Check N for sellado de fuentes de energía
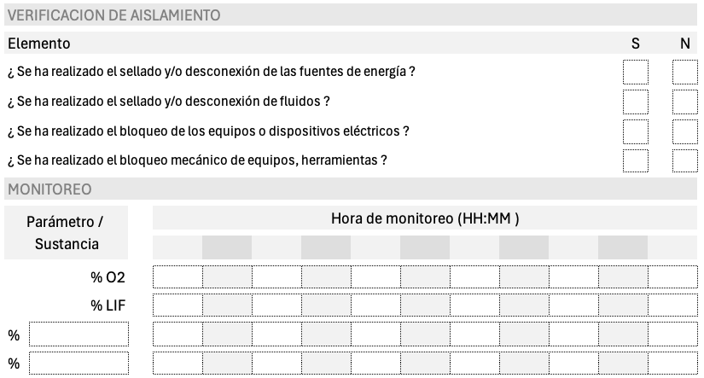Screen dimensions: 704x378 [684, 72]
